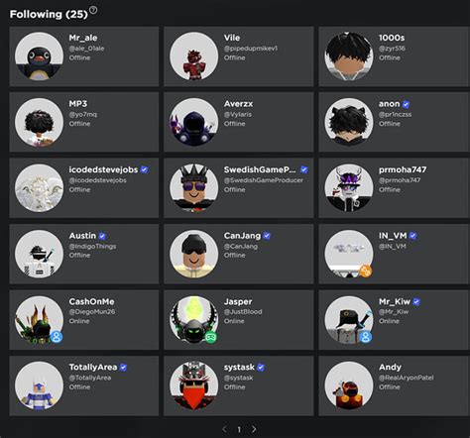Click Andy's avatar thumbnail
This screenshot has height=438, width=470.
point(349,385)
